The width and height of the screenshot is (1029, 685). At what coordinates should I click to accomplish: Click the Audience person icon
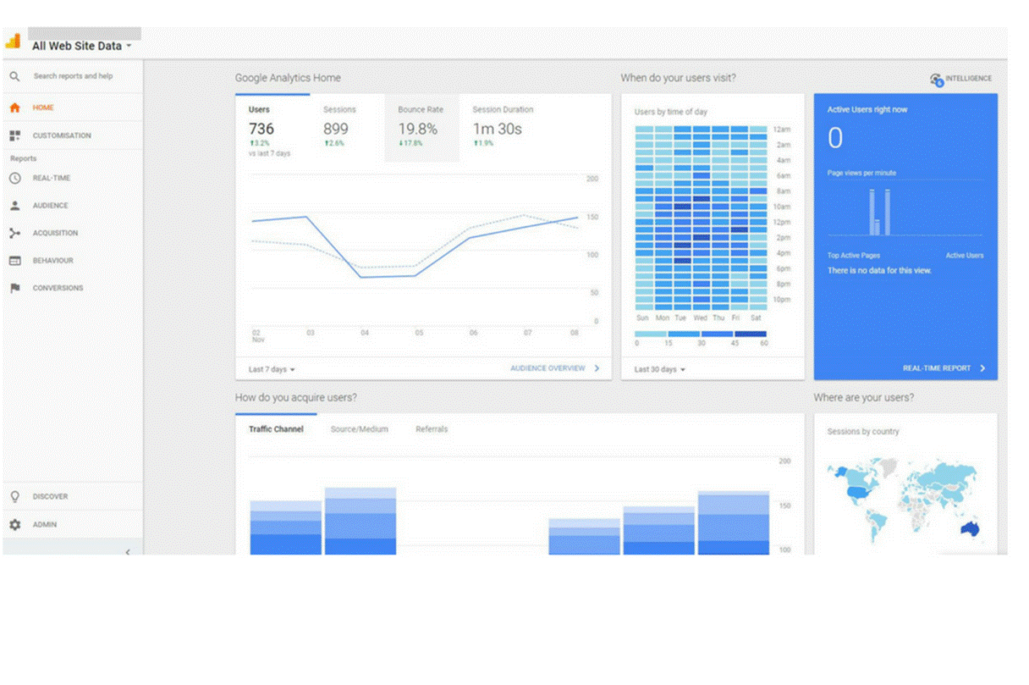14,206
